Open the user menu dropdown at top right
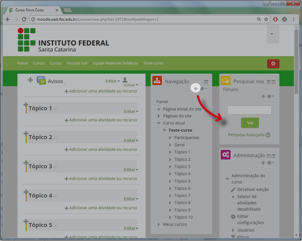The height and width of the screenshot is (241, 302). [272, 34]
